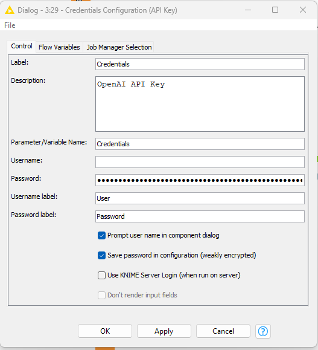
Task: Enable Use KNIME Server Login checkbox
Action: [101, 275]
